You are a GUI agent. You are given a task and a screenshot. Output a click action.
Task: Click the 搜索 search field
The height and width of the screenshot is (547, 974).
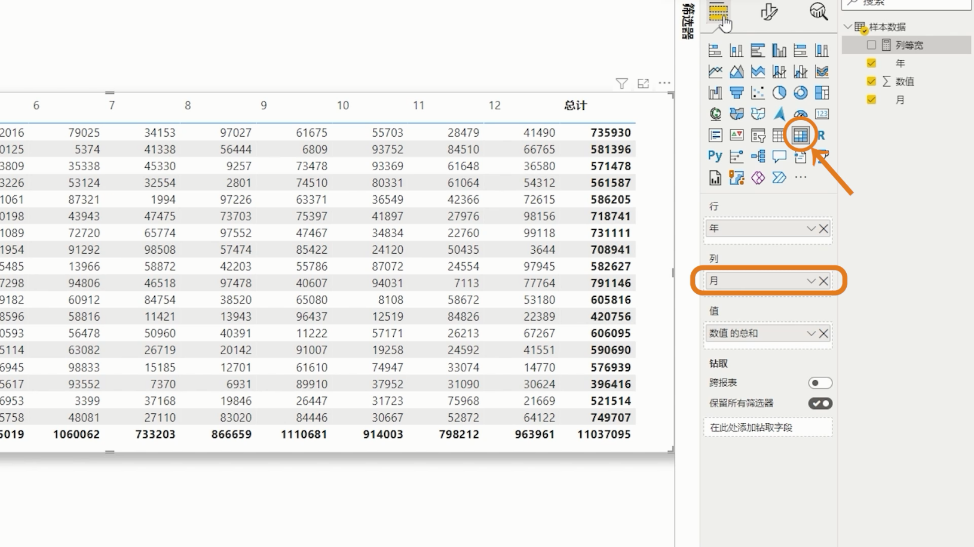tap(905, 3)
